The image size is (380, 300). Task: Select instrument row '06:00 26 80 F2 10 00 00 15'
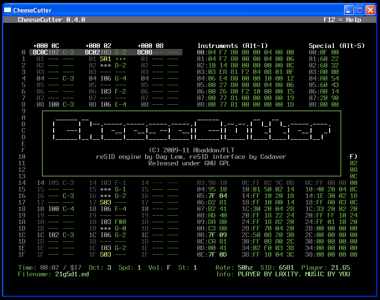click(246, 91)
